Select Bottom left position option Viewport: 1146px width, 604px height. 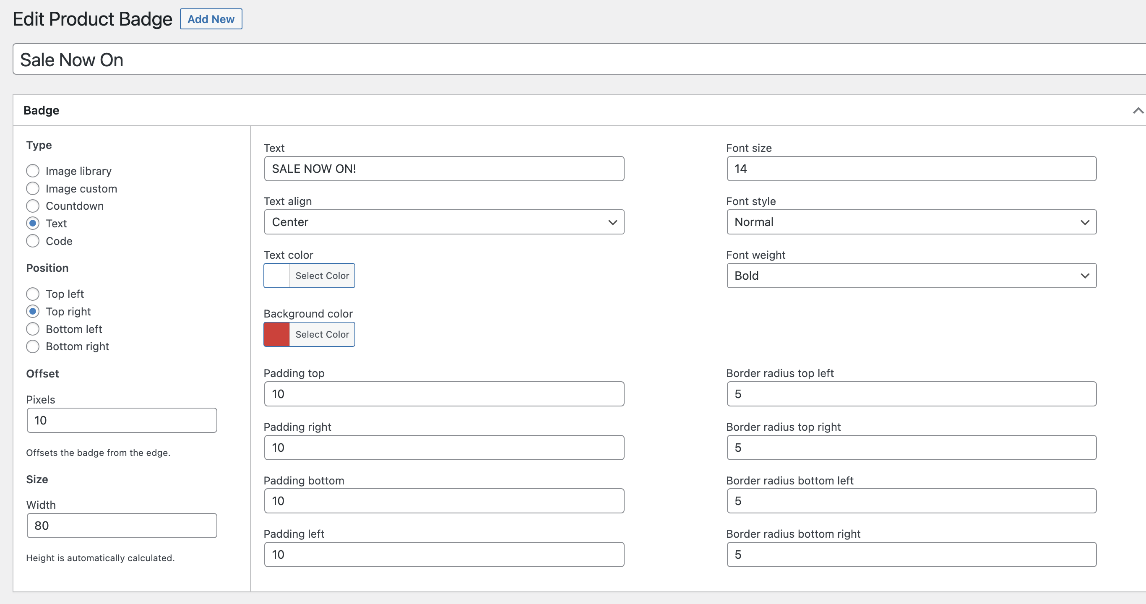click(x=33, y=329)
